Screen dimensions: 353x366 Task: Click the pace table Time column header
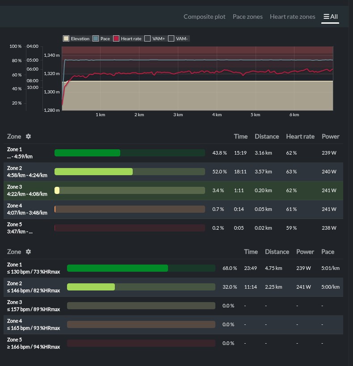click(241, 137)
